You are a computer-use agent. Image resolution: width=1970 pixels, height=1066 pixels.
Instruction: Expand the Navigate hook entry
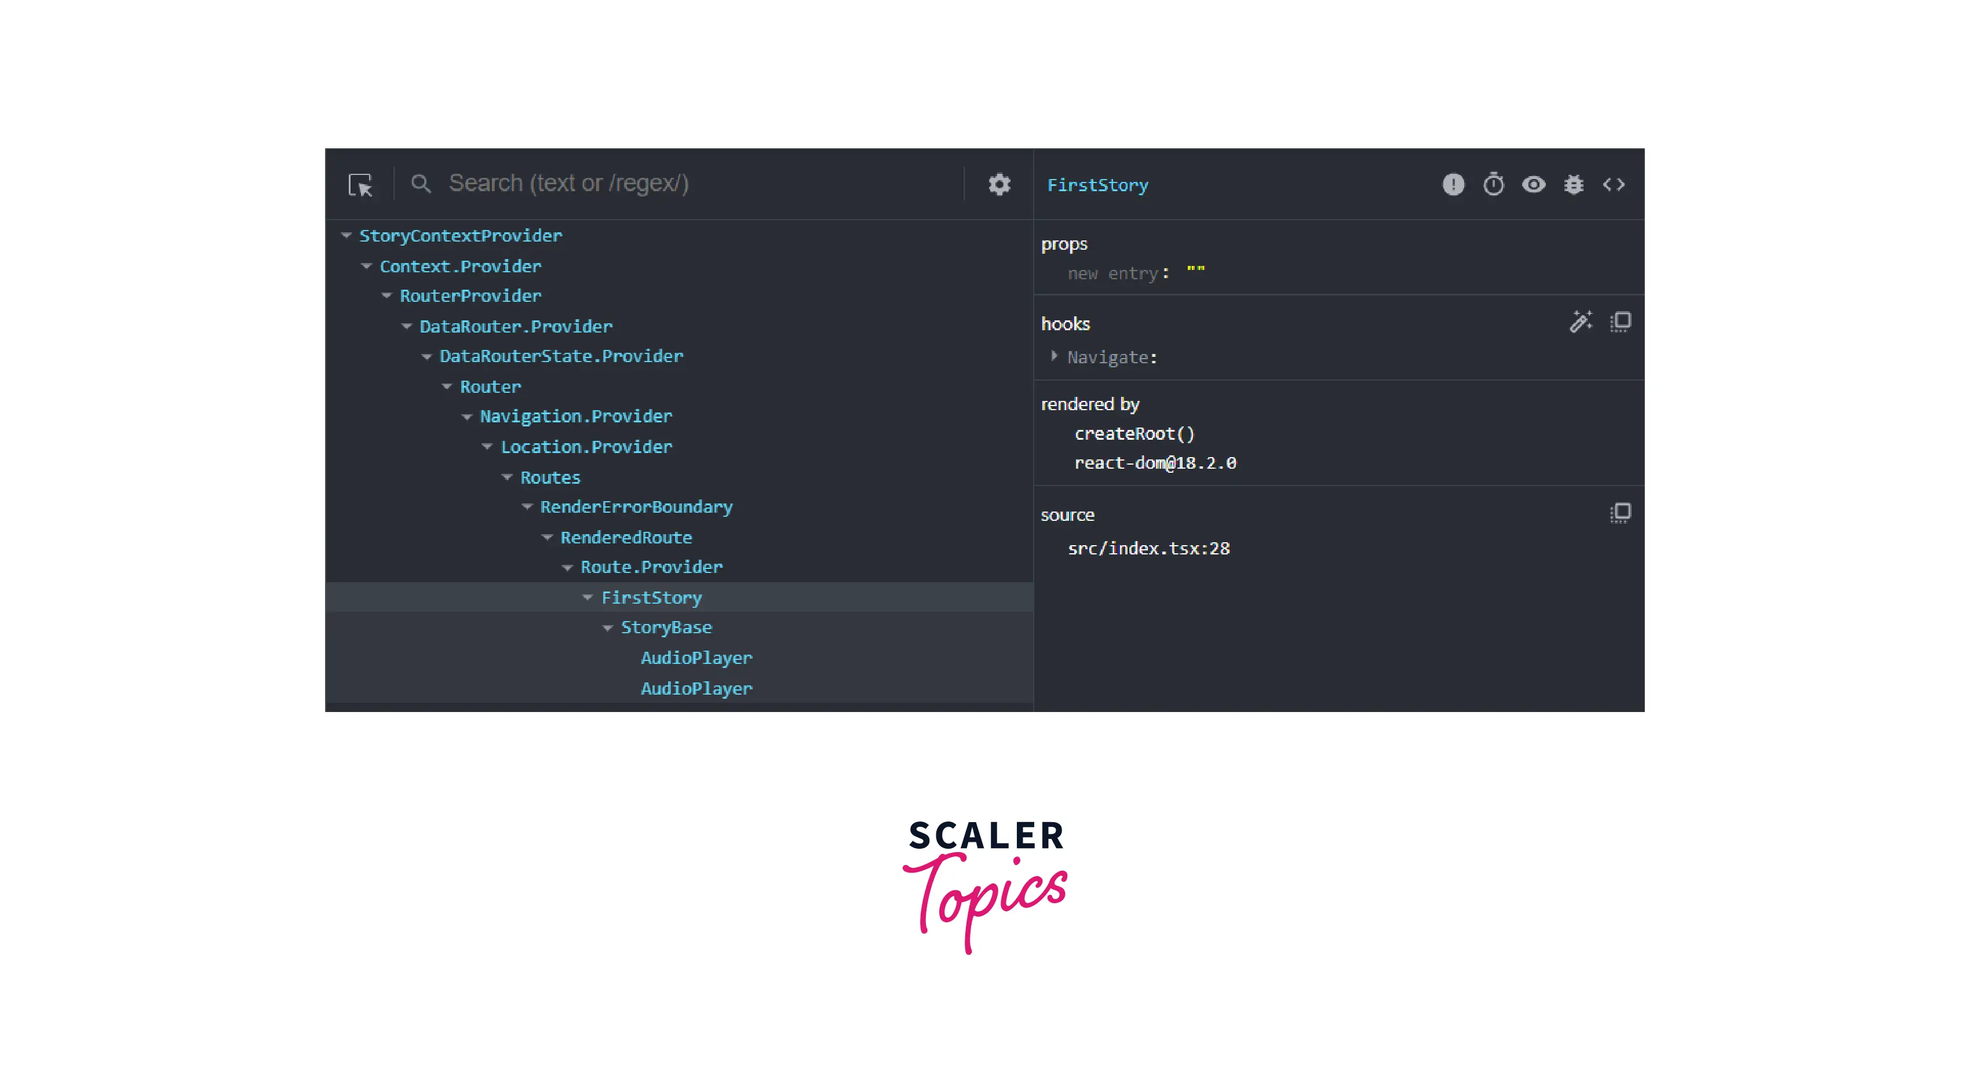(x=1054, y=356)
